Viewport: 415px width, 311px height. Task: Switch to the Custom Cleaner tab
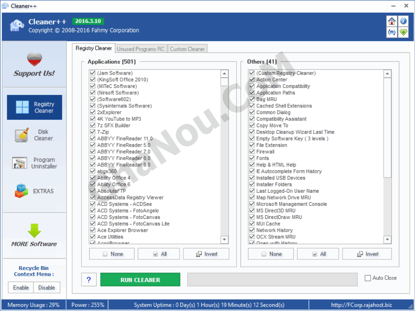(187, 49)
